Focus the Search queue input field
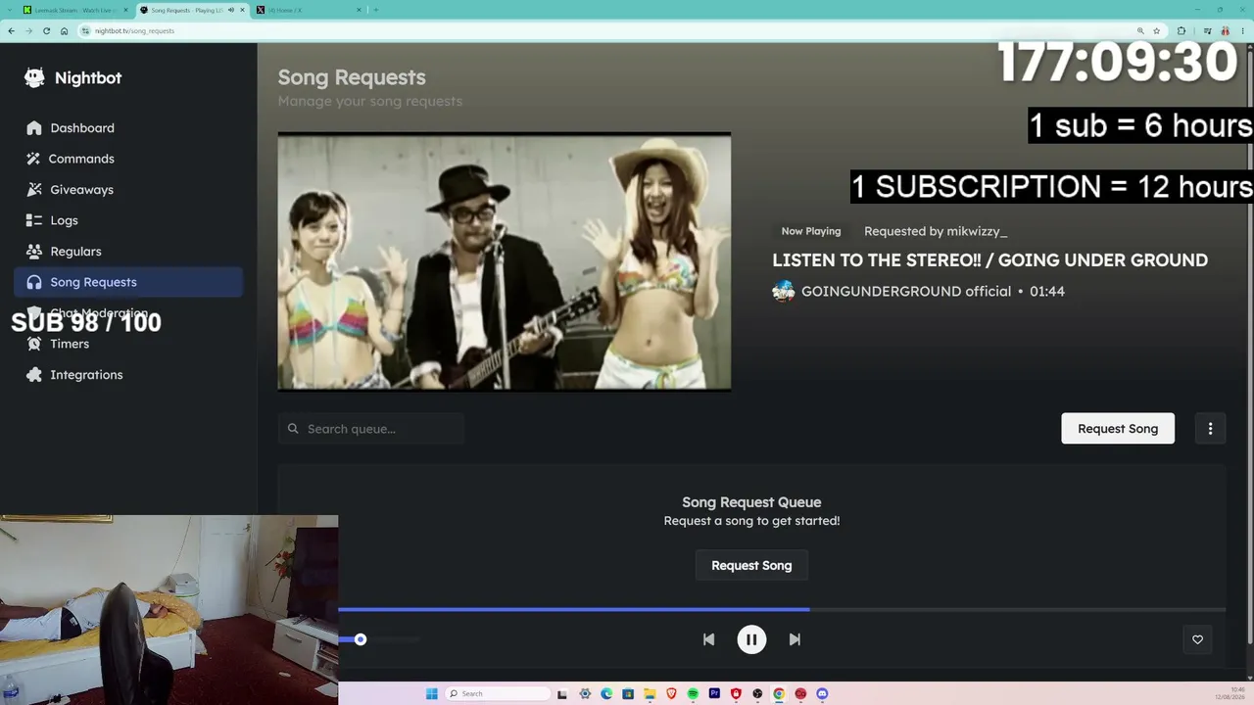The width and height of the screenshot is (1254, 705). (371, 429)
